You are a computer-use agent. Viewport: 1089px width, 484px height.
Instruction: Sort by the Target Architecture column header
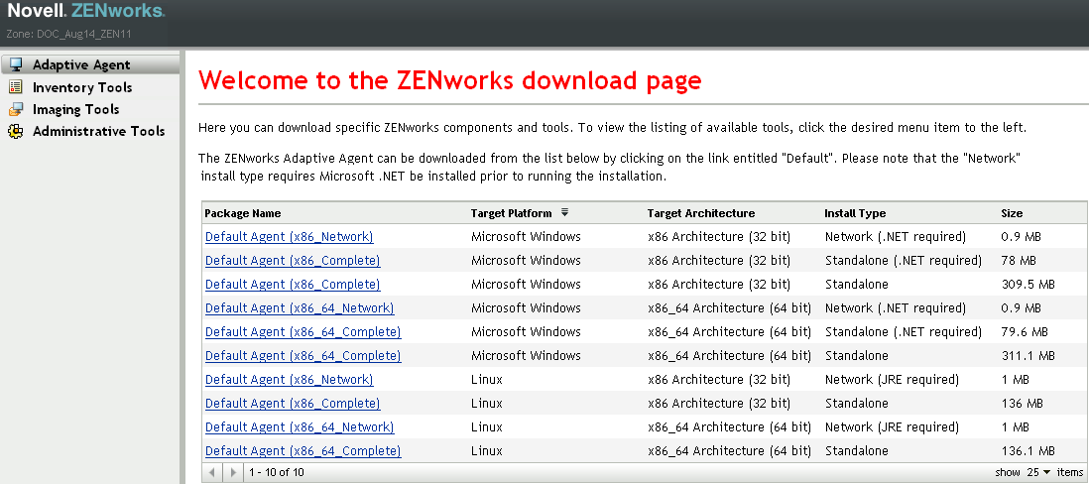700,213
